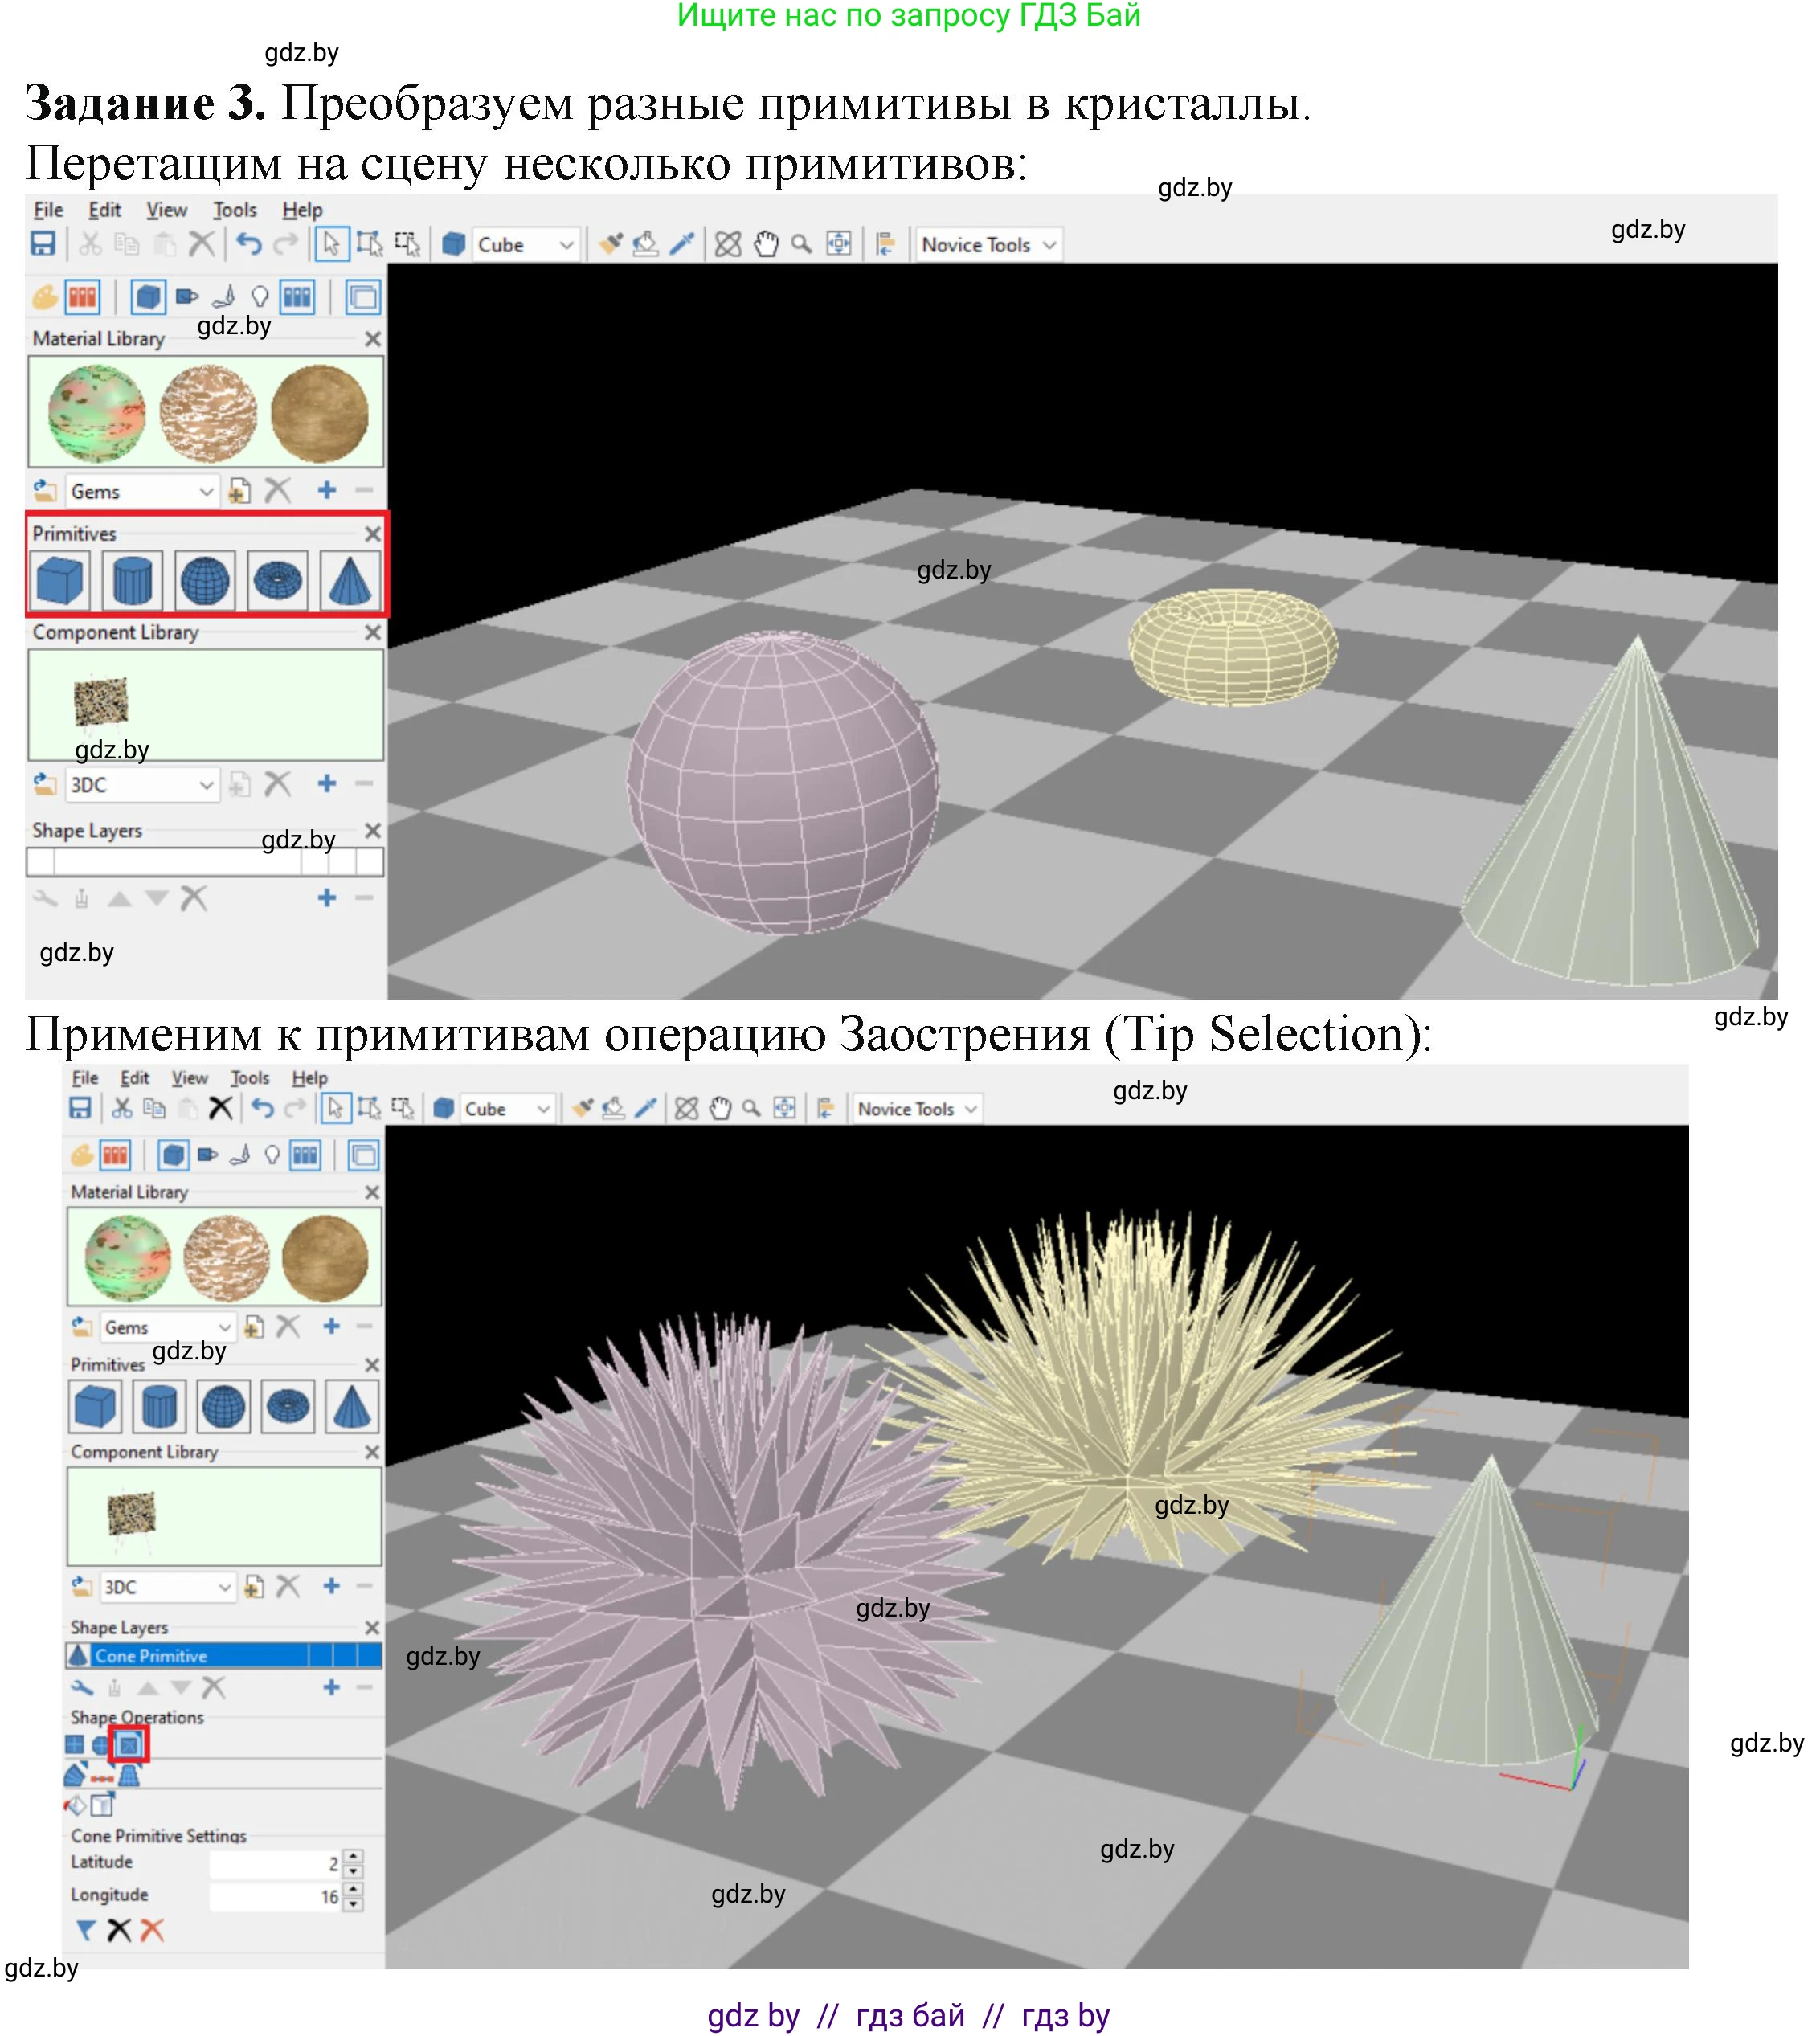Image resolution: width=1820 pixels, height=2036 pixels.
Task: Select the cone primitive in red-outlined Primitives panel
Action: (x=350, y=580)
